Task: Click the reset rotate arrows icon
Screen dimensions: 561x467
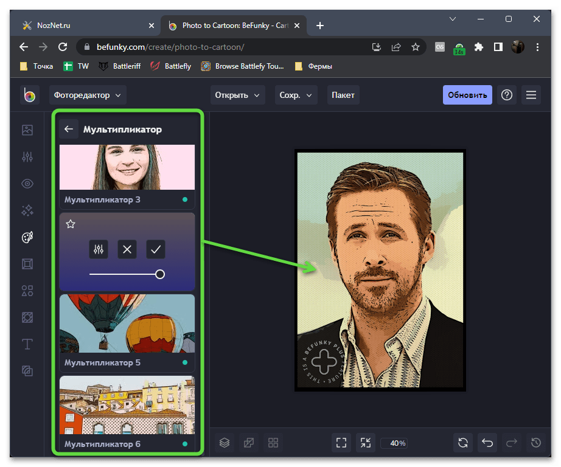Action: pos(463,443)
